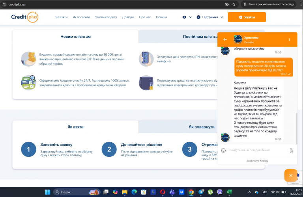Open the clock and date panel
Viewport: 303px width, 197px height.
coord(296,192)
